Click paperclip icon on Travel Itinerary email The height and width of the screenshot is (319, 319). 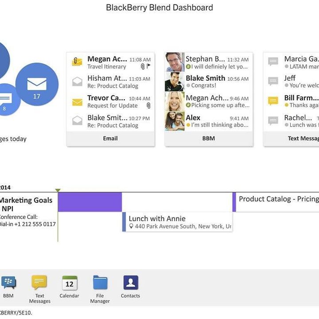click(143, 66)
